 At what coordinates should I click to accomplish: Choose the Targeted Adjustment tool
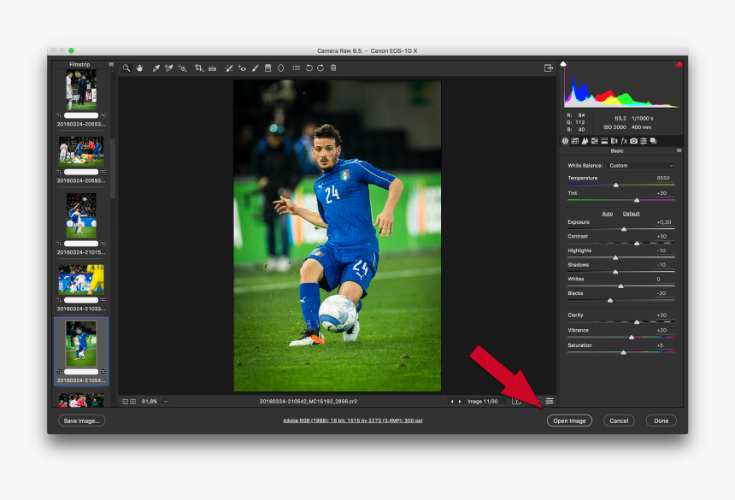pyautogui.click(x=182, y=68)
